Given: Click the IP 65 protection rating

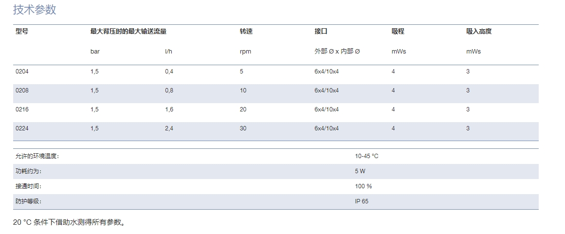Looking at the screenshot, I should [362, 201].
